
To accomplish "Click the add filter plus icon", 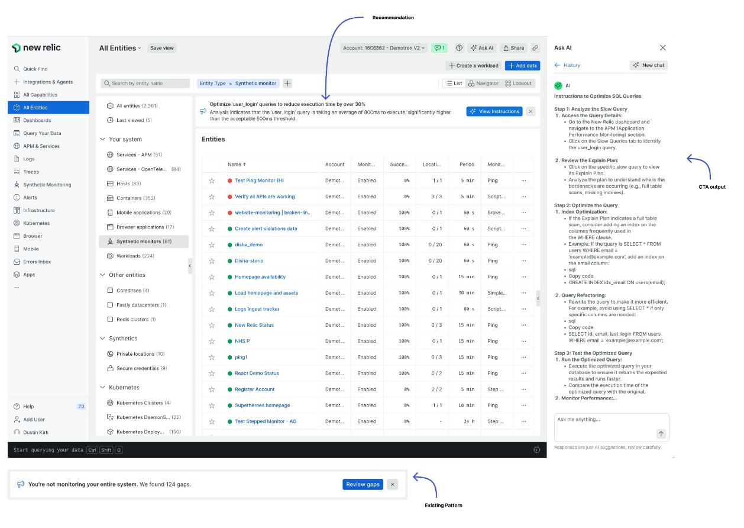I will (x=287, y=83).
